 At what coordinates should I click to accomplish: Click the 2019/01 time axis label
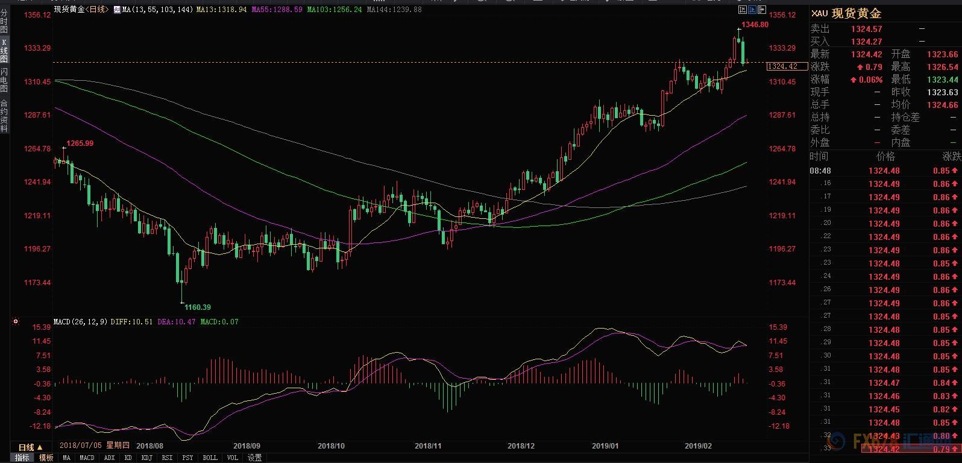click(605, 446)
